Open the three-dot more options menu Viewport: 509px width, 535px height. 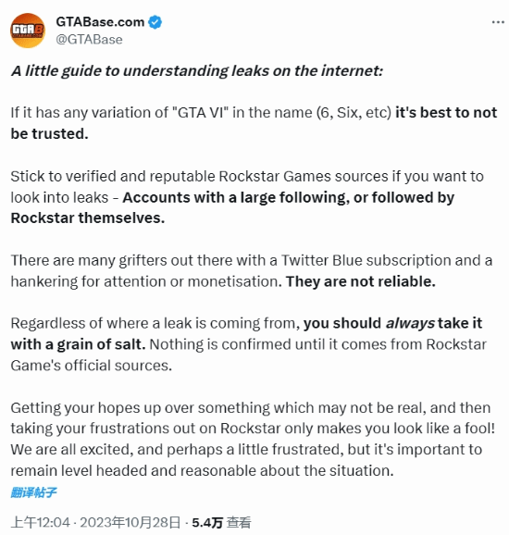(x=498, y=22)
